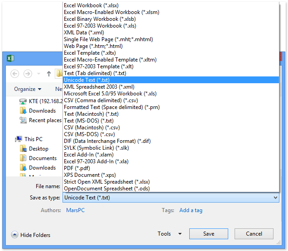Image resolution: width=288 pixels, height=251 pixels.
Task: Choose CSV (Comma delimited) format
Action: (x=101, y=100)
